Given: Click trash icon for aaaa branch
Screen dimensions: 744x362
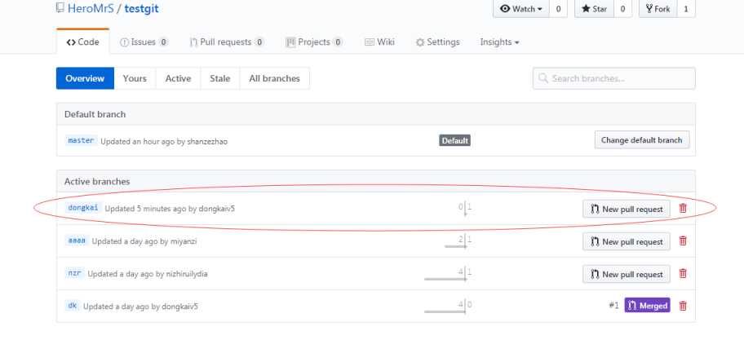Looking at the screenshot, I should coord(683,241).
